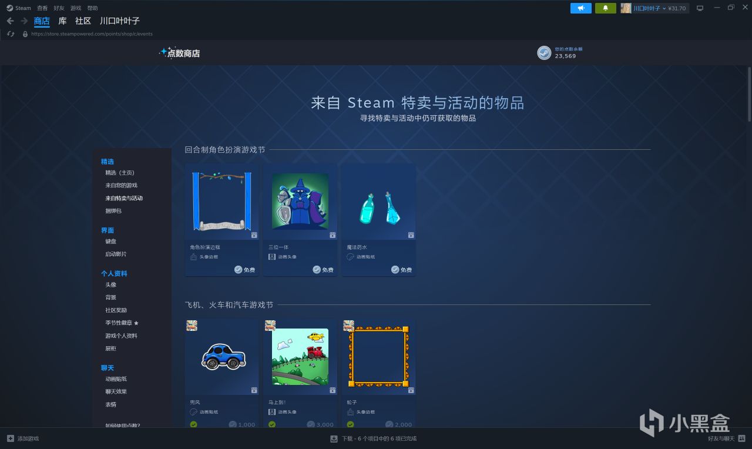Open the 展柜 category

pyautogui.click(x=111, y=349)
